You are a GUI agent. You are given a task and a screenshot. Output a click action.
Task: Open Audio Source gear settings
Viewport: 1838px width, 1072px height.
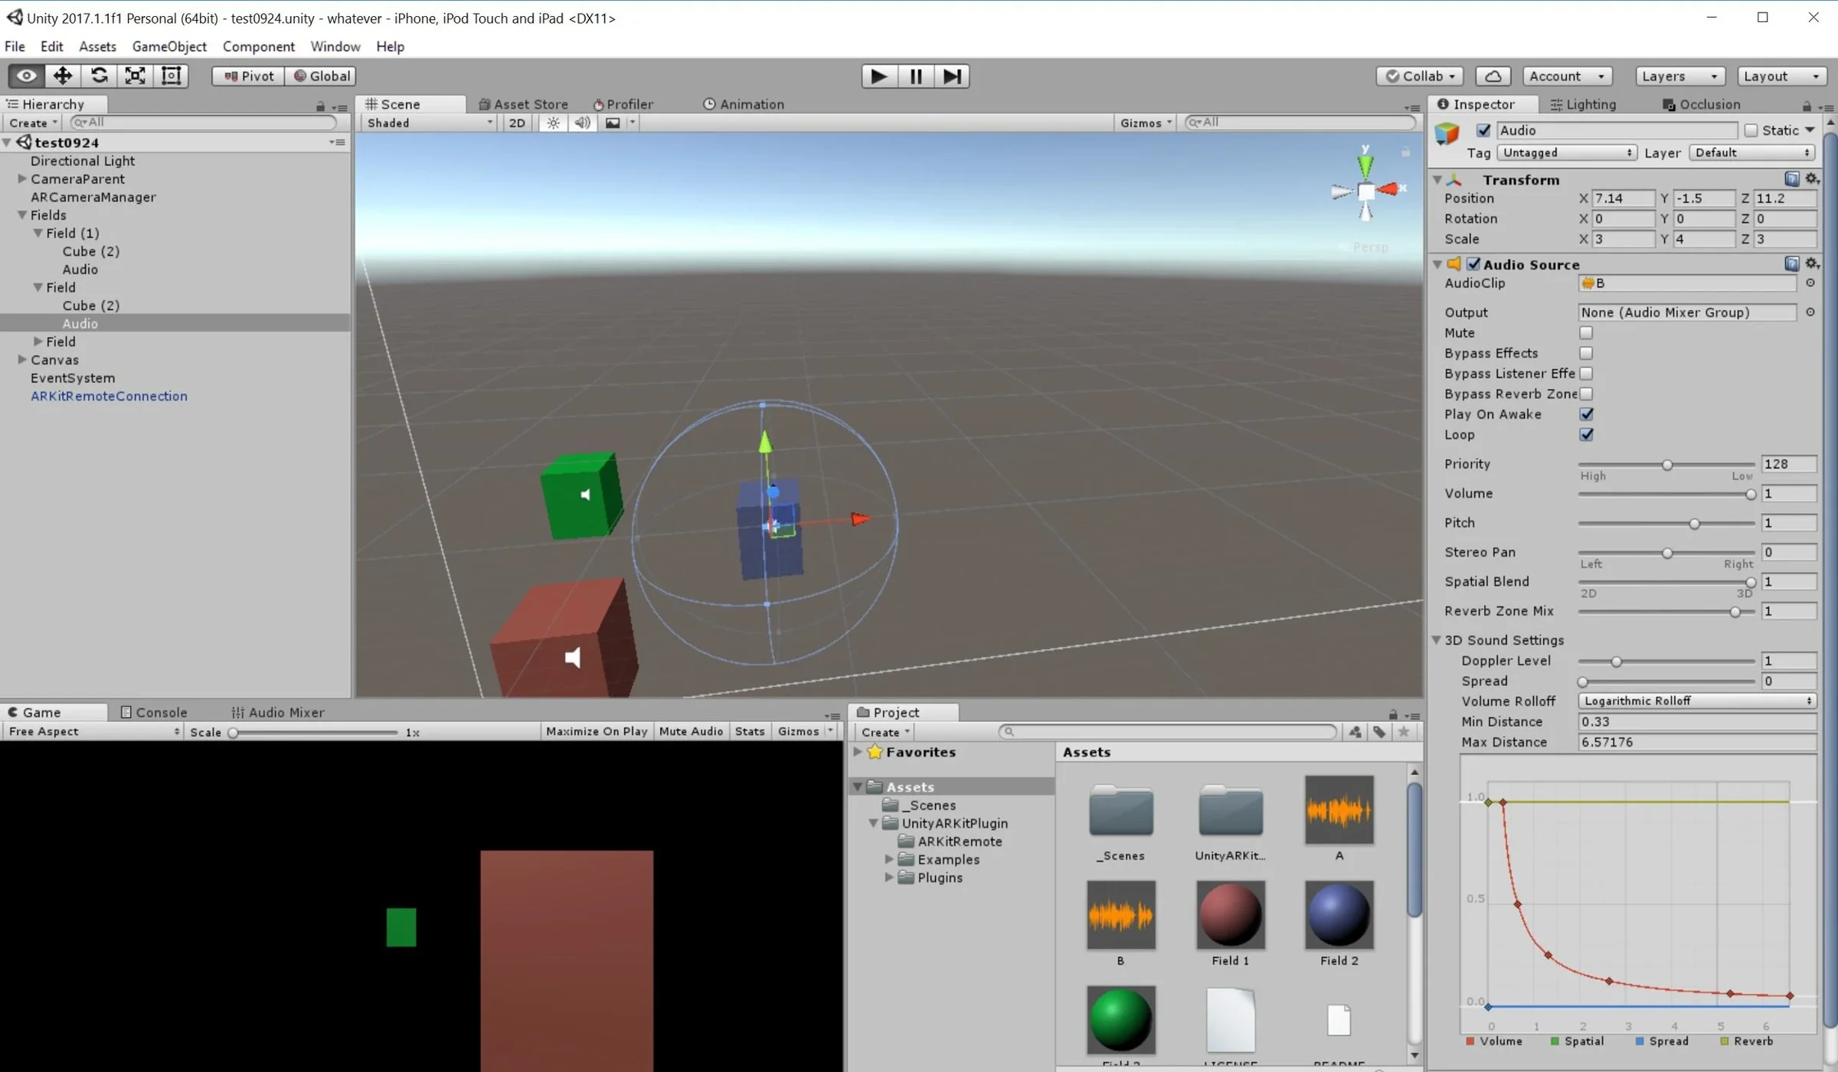point(1812,263)
